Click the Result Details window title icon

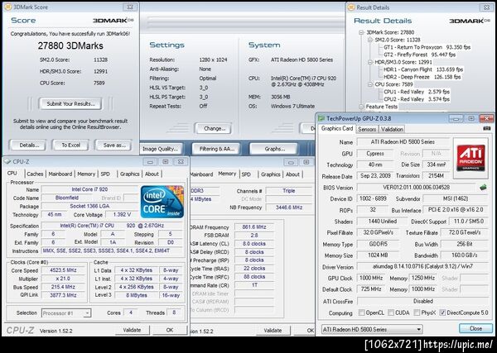[x=351, y=7]
